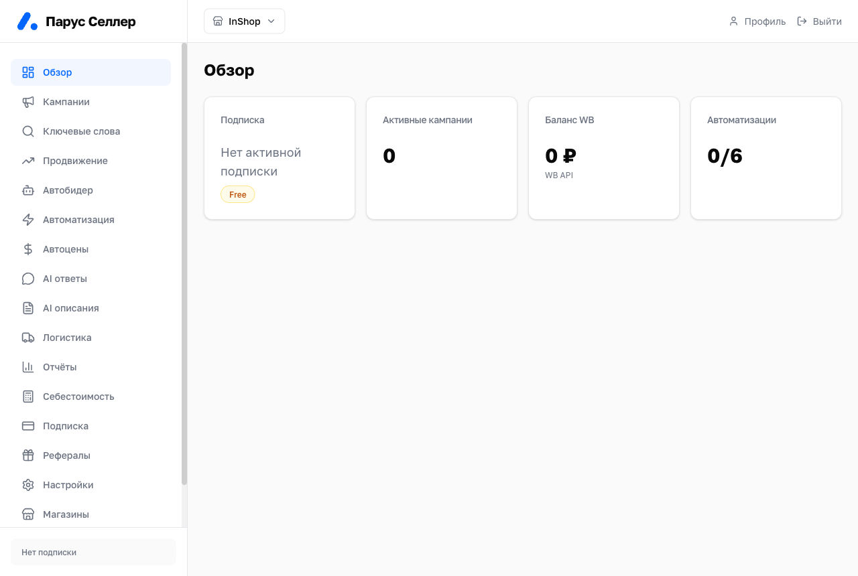Click the Free subscription badge
The width and height of the screenshot is (858, 576).
pos(238,194)
